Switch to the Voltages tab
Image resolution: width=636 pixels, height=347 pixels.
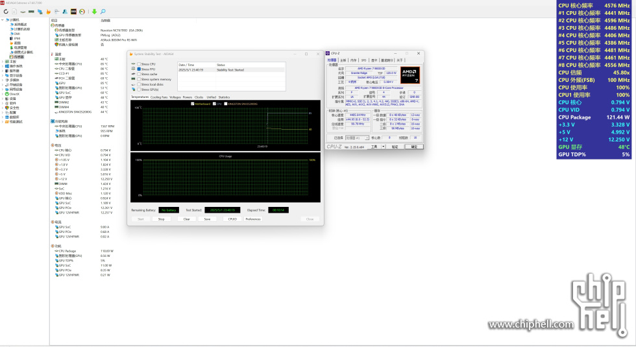pyautogui.click(x=175, y=97)
